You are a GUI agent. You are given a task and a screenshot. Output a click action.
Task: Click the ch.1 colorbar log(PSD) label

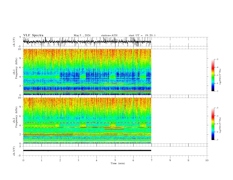[x=220, y=77]
